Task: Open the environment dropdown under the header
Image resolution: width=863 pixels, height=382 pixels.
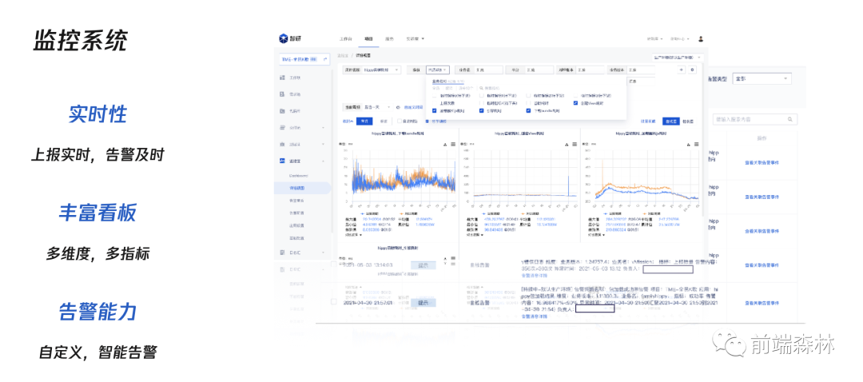Action: coord(678,57)
